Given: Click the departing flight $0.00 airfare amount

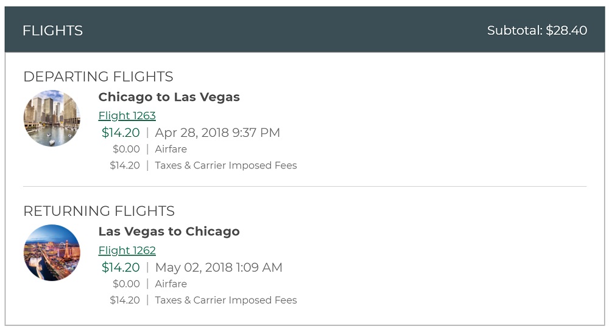Looking at the screenshot, I should click(x=126, y=149).
